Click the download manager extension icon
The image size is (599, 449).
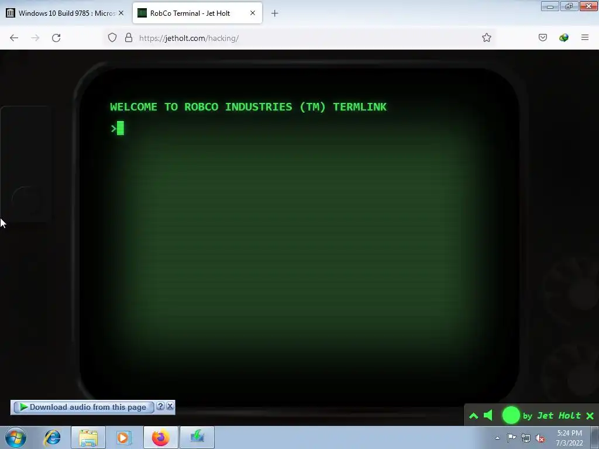click(x=563, y=37)
